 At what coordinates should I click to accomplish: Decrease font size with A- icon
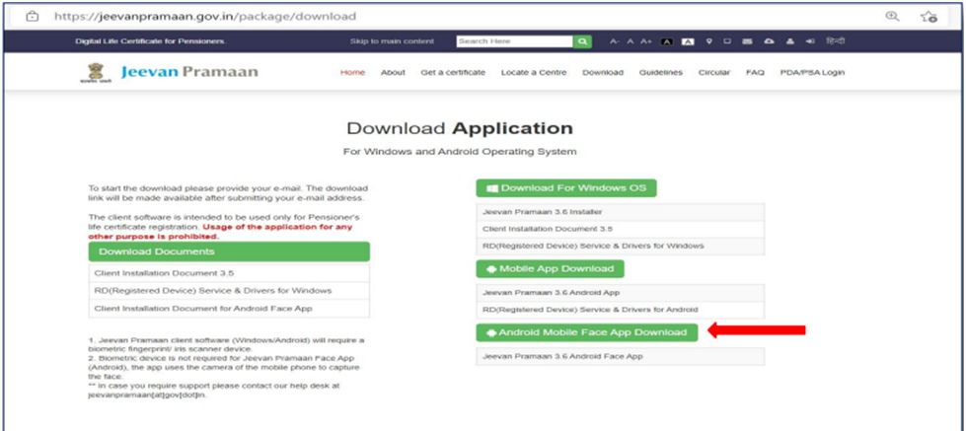tap(615, 41)
